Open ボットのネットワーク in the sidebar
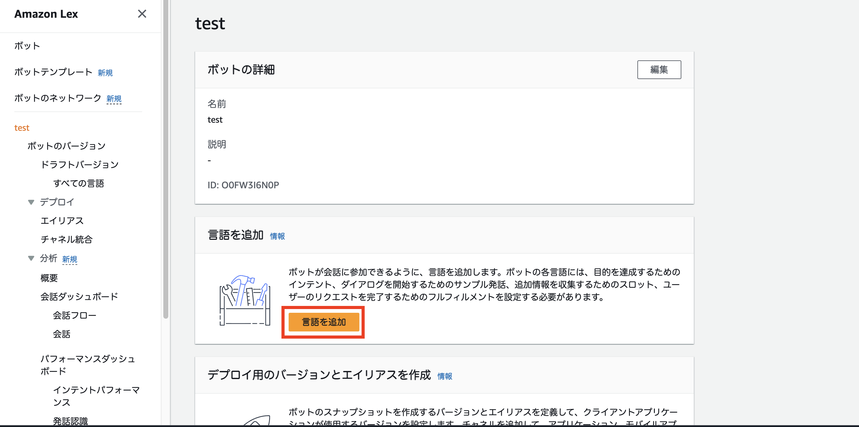The height and width of the screenshot is (427, 859). coord(57,98)
